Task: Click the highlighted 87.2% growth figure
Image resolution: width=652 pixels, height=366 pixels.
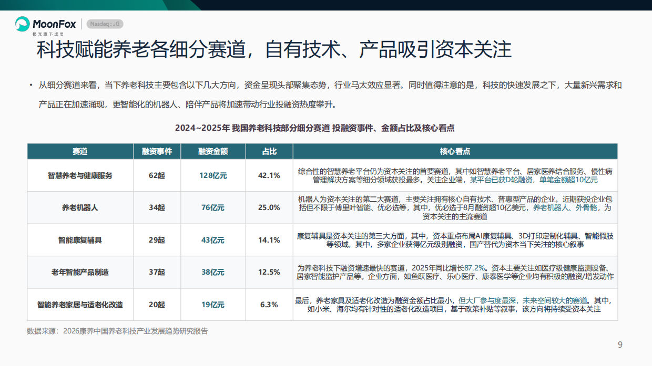Action: click(475, 267)
